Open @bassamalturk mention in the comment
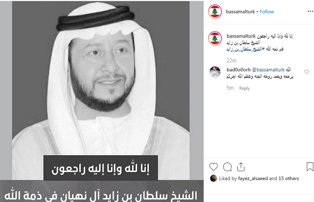314x202 pixels. pos(268,70)
